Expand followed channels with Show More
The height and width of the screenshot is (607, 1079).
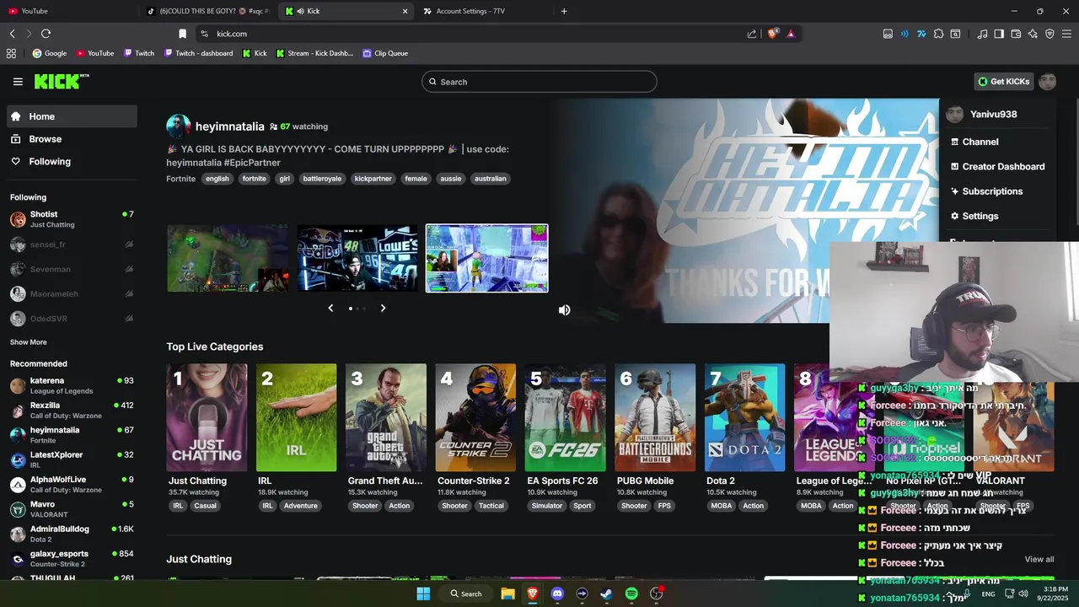pos(29,342)
